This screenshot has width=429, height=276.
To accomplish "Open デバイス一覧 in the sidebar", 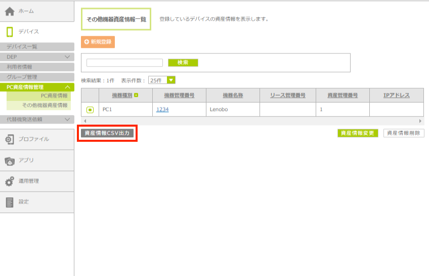I will [x=22, y=47].
